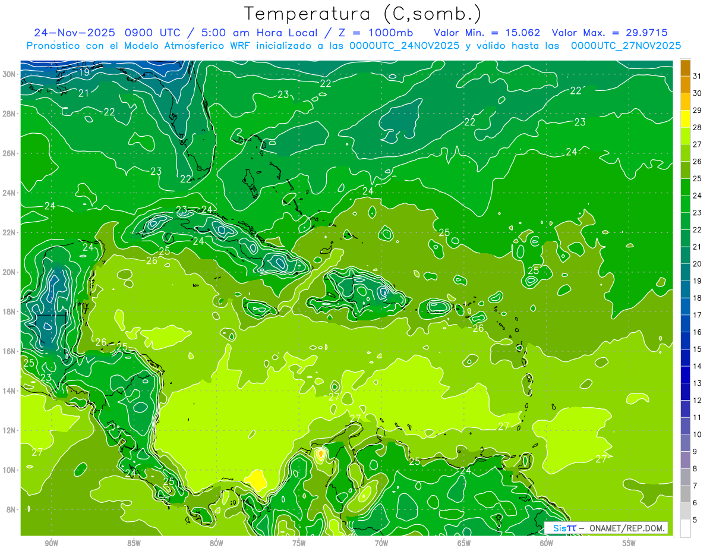Click the "18N" latitude axis label

tap(9, 311)
